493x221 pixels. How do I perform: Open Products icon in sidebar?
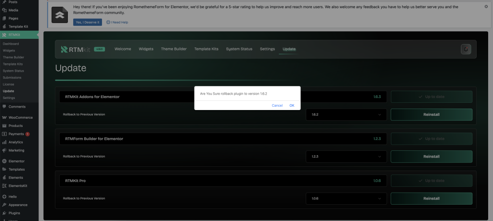[4, 125]
